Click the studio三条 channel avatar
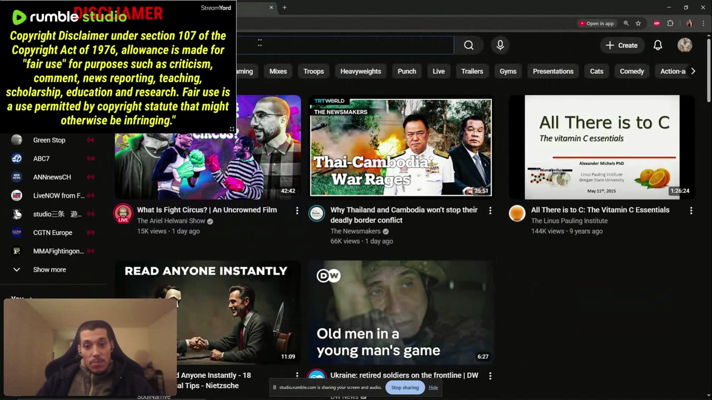Image resolution: width=712 pixels, height=400 pixels. (17, 214)
